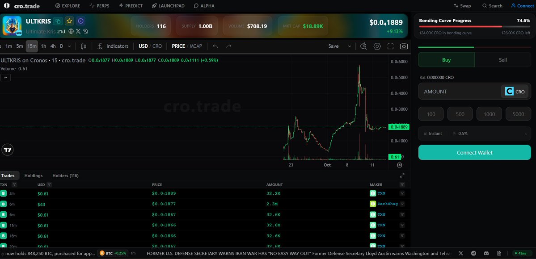
Task: Save the chart layout
Action: (x=333, y=46)
